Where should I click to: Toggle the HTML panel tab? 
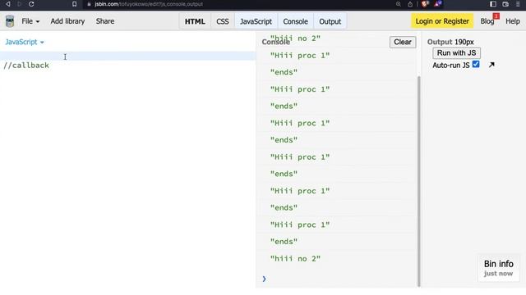click(x=195, y=21)
